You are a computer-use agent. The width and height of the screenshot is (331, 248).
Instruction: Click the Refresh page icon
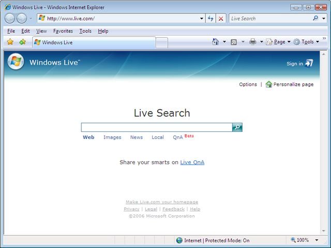[210, 18]
